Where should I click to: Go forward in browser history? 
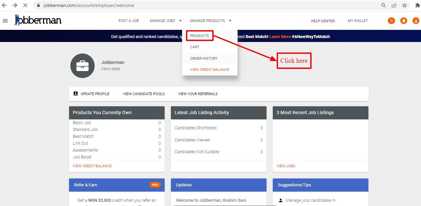(15, 5)
